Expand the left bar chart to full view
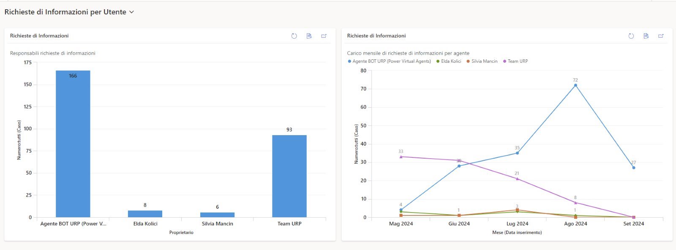Image resolution: width=676 pixels, height=250 pixels. (x=324, y=36)
